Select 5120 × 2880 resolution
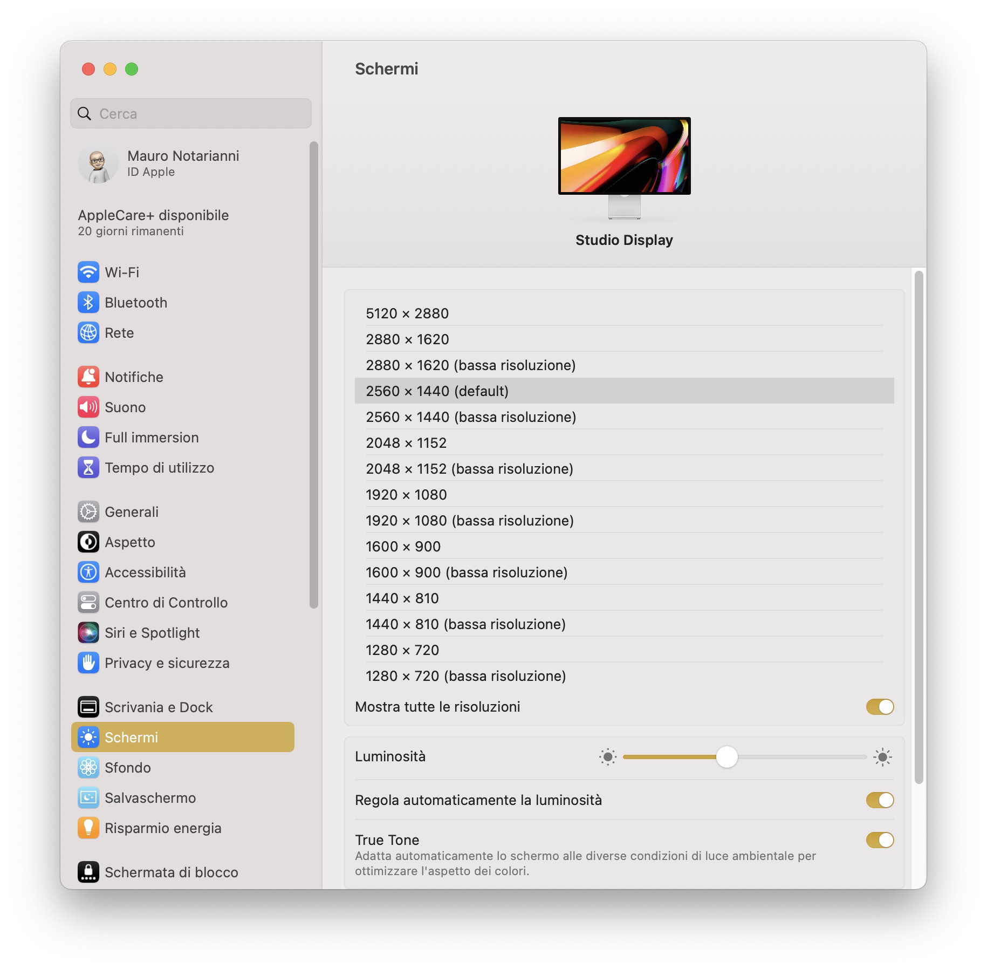This screenshot has width=987, height=969. [x=624, y=313]
